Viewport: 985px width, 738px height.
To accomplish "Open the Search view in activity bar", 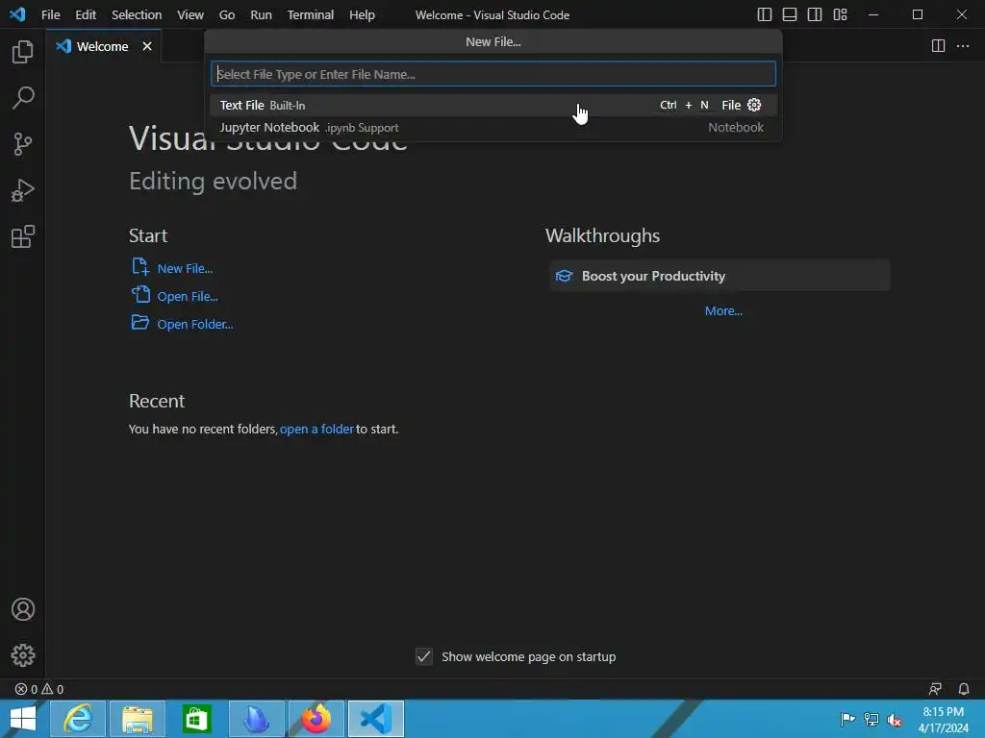I will pyautogui.click(x=23, y=98).
